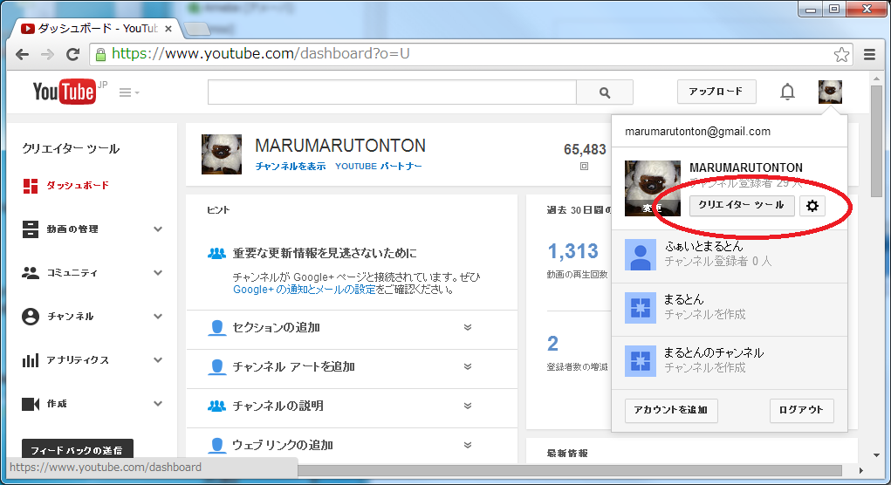The width and height of the screenshot is (891, 485).
Task: Click the browser forward arrow
Action: (x=48, y=55)
